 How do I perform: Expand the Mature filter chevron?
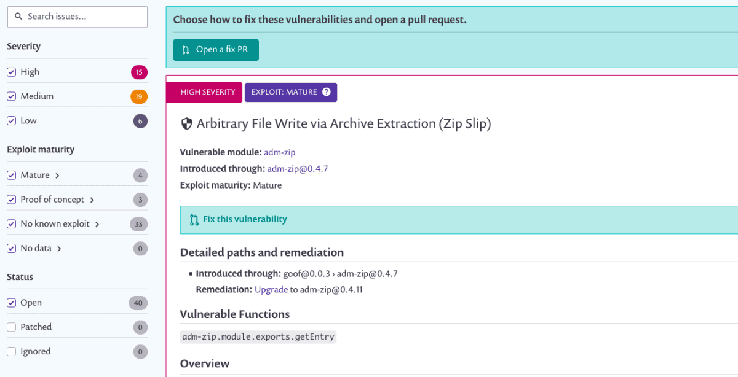tap(57, 176)
